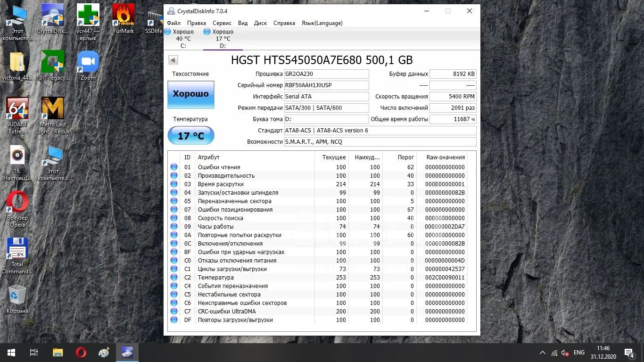Click the Буфер данных 8192 KB field
Screen dimensions: 644x362
tap(453, 74)
